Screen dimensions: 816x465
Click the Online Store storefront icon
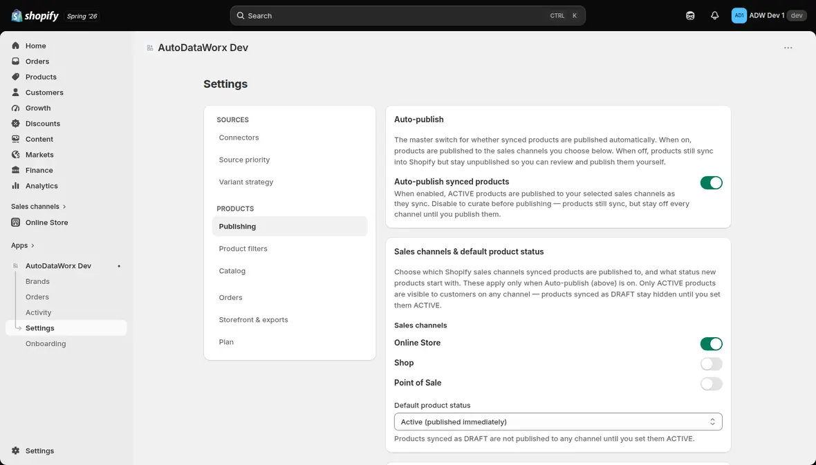point(16,222)
